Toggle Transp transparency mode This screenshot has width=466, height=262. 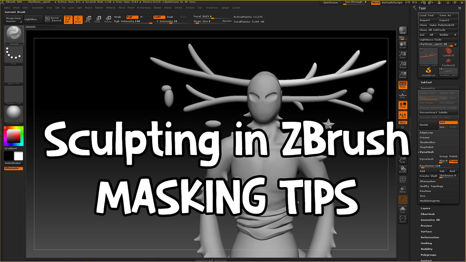click(403, 190)
